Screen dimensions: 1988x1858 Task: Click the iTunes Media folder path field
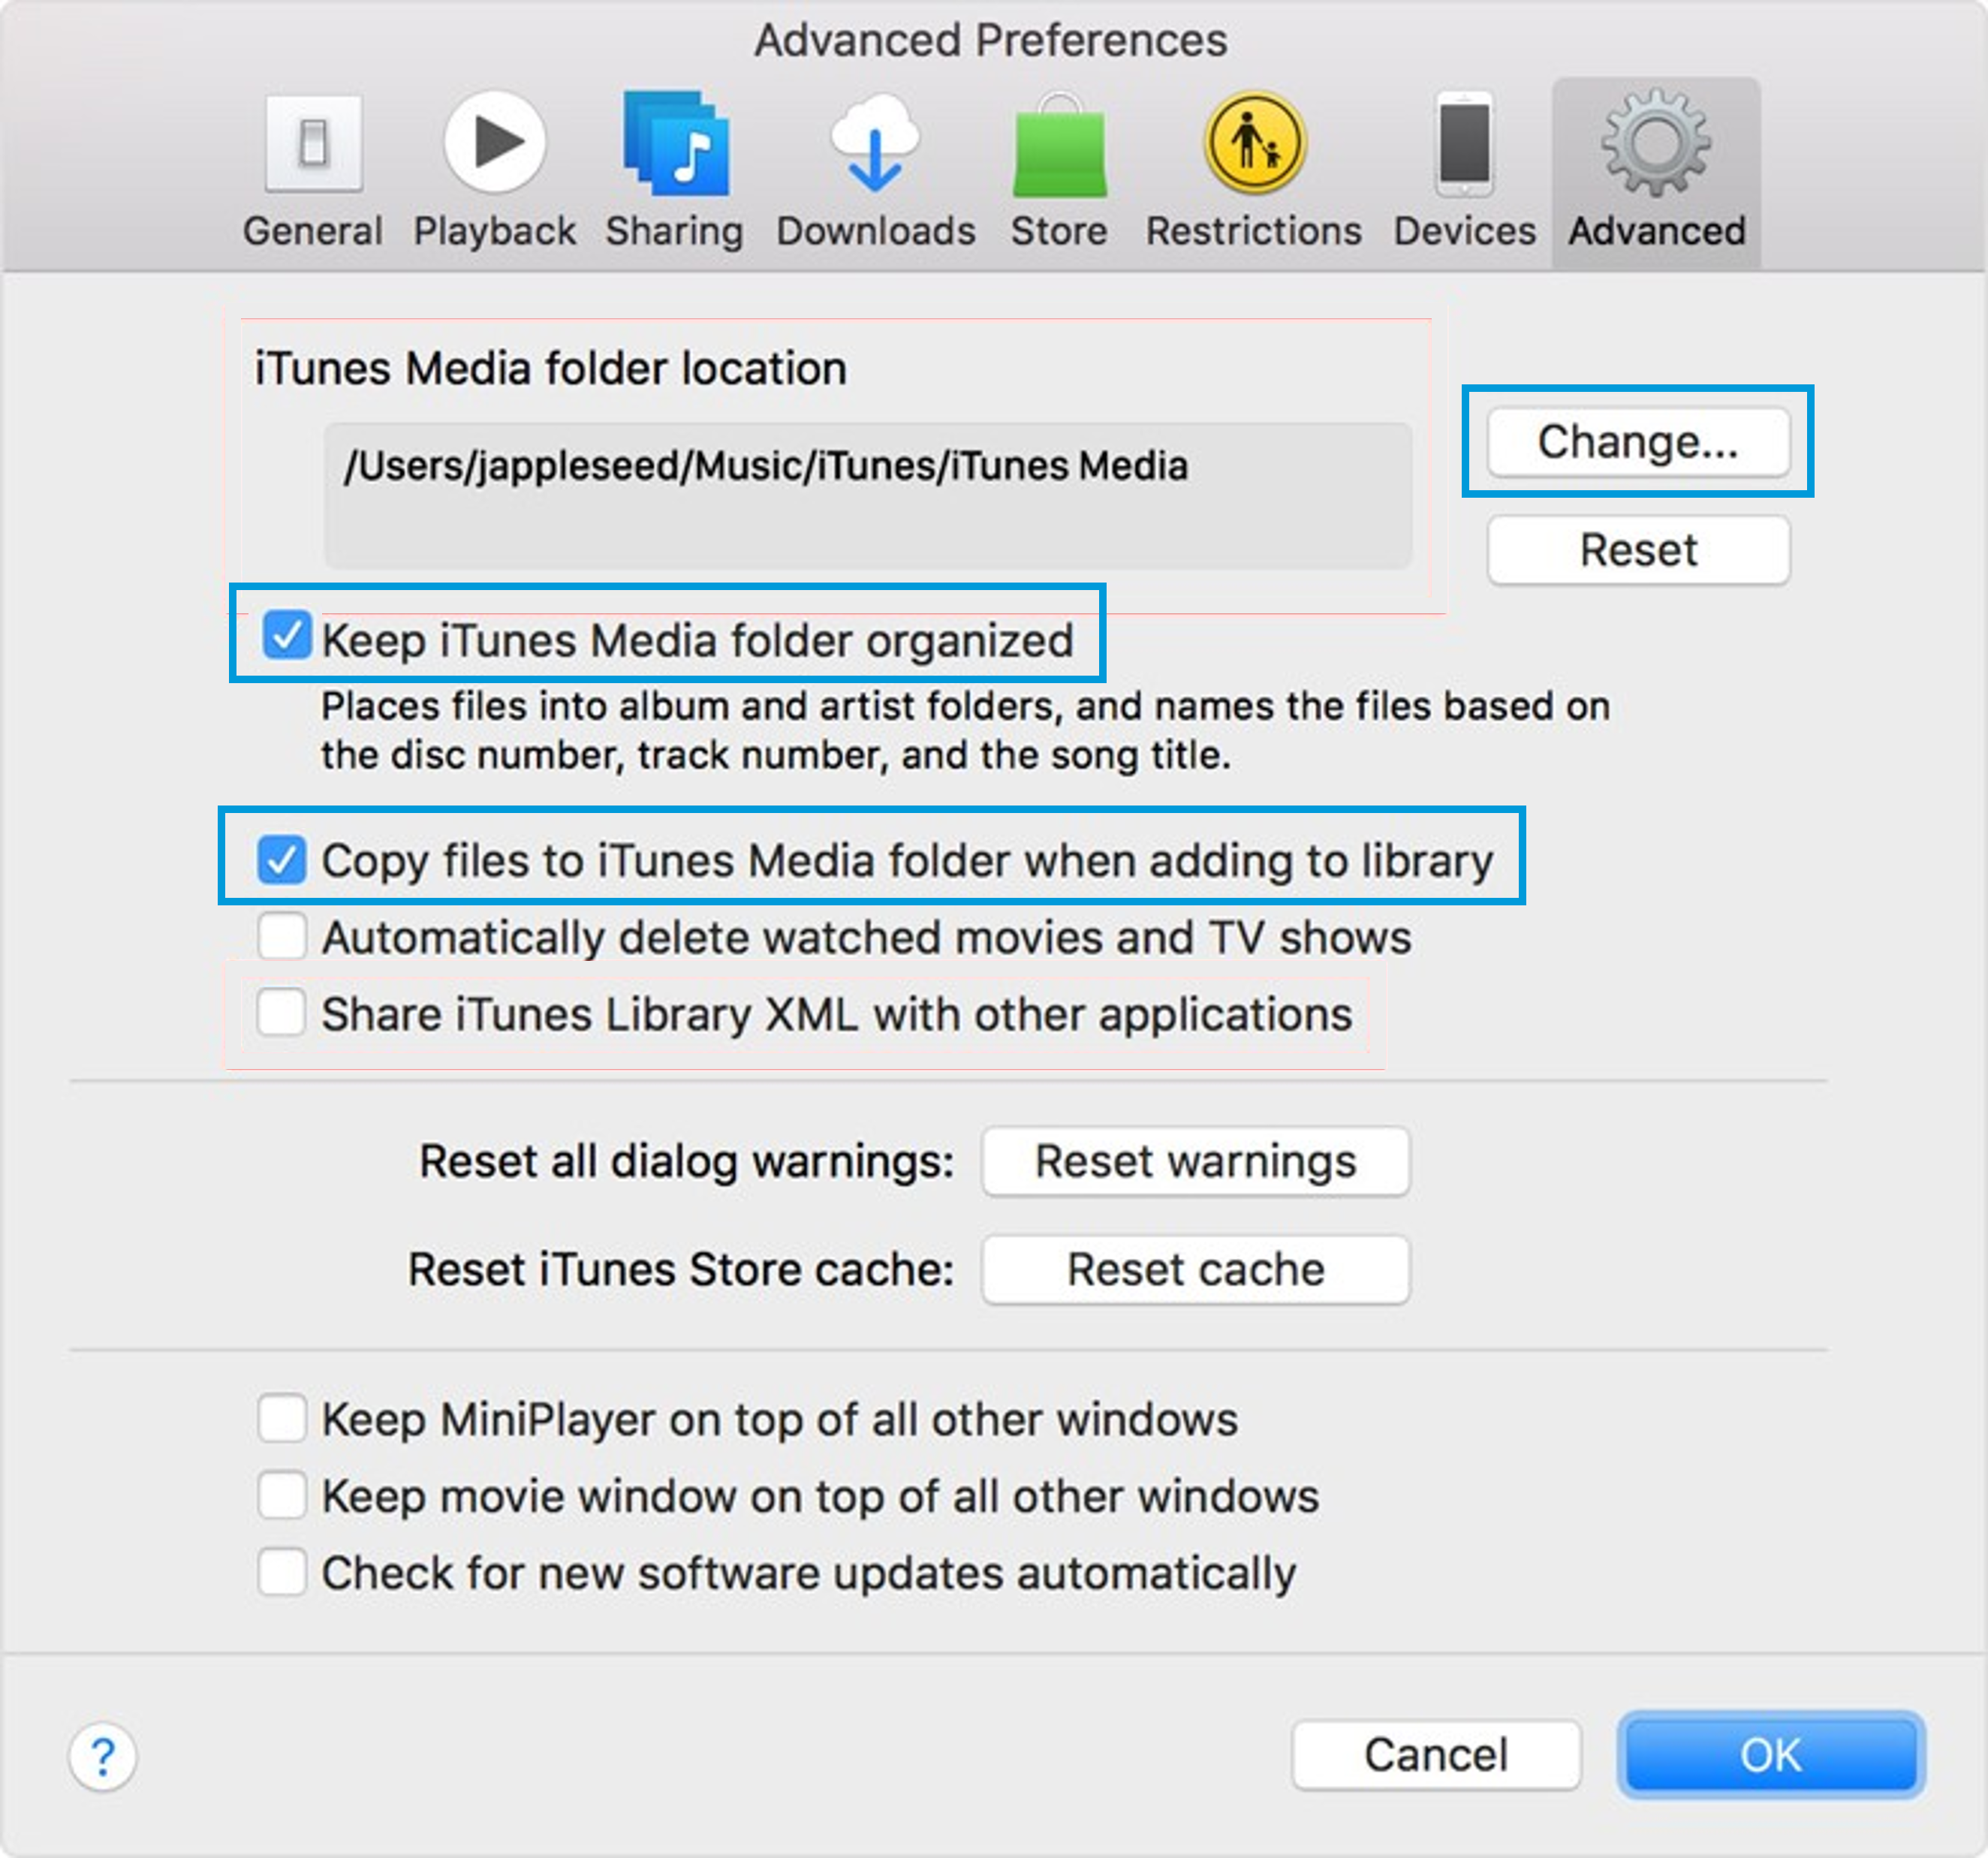tap(866, 496)
